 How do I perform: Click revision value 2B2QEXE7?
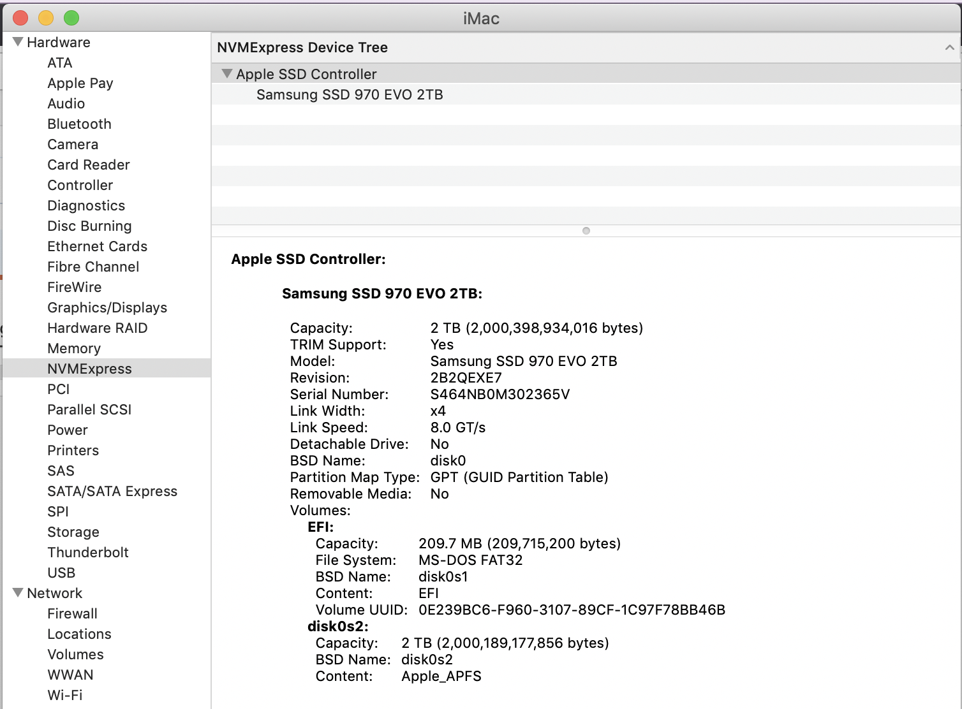tap(466, 377)
